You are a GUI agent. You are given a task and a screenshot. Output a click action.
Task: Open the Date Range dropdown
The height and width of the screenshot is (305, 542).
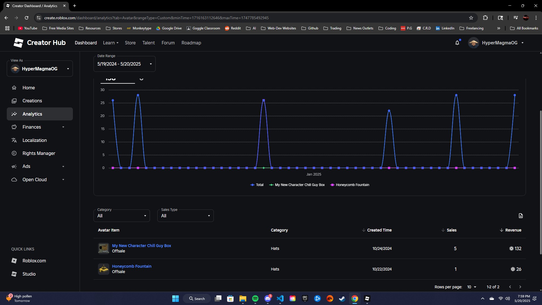point(125,64)
